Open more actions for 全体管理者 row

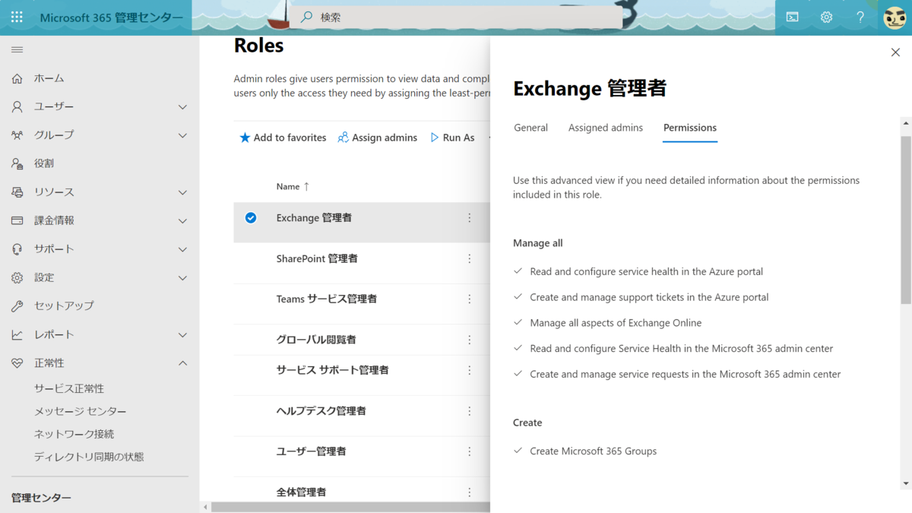469,492
